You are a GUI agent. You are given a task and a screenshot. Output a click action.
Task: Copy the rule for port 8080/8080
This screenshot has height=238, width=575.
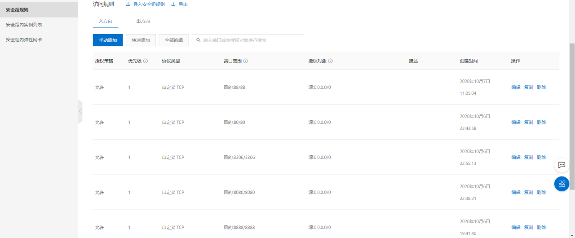[x=529, y=193]
